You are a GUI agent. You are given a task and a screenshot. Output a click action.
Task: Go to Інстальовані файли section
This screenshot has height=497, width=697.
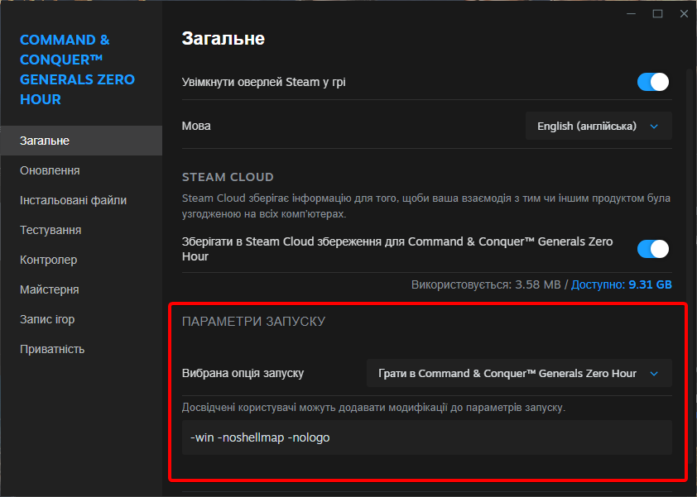(81, 200)
